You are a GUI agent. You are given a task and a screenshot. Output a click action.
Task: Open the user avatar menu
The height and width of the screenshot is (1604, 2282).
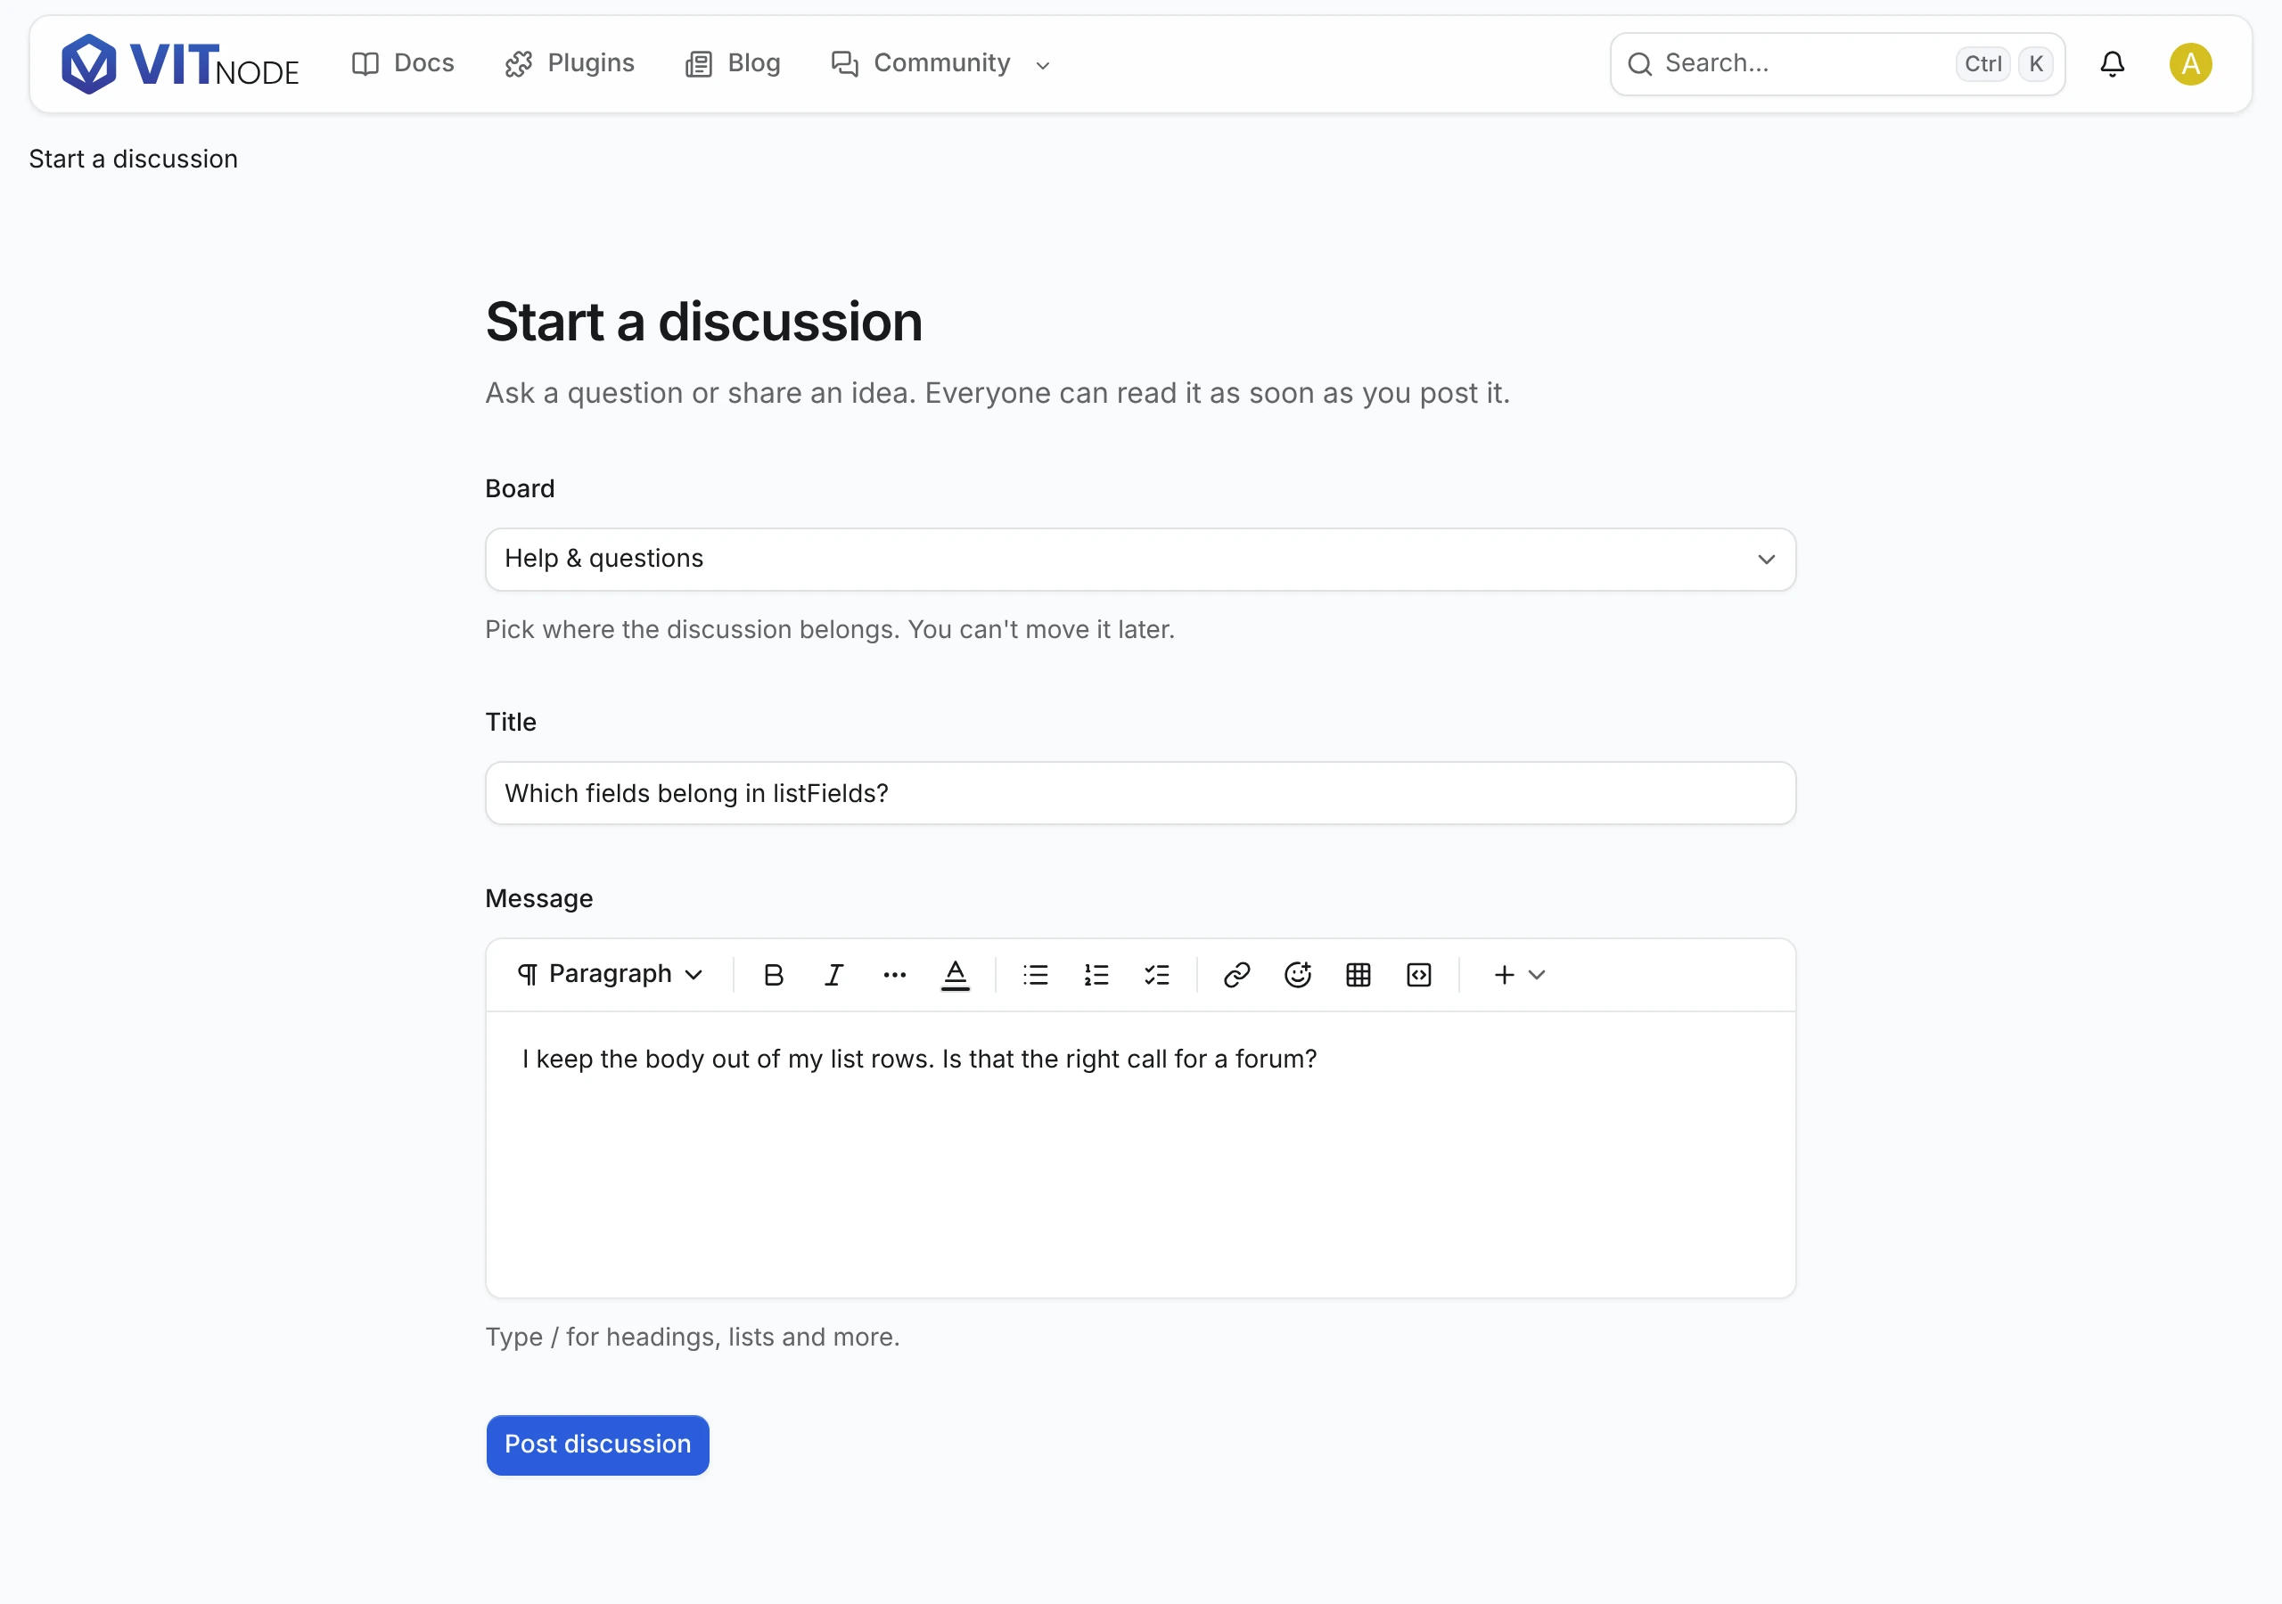click(x=2189, y=63)
